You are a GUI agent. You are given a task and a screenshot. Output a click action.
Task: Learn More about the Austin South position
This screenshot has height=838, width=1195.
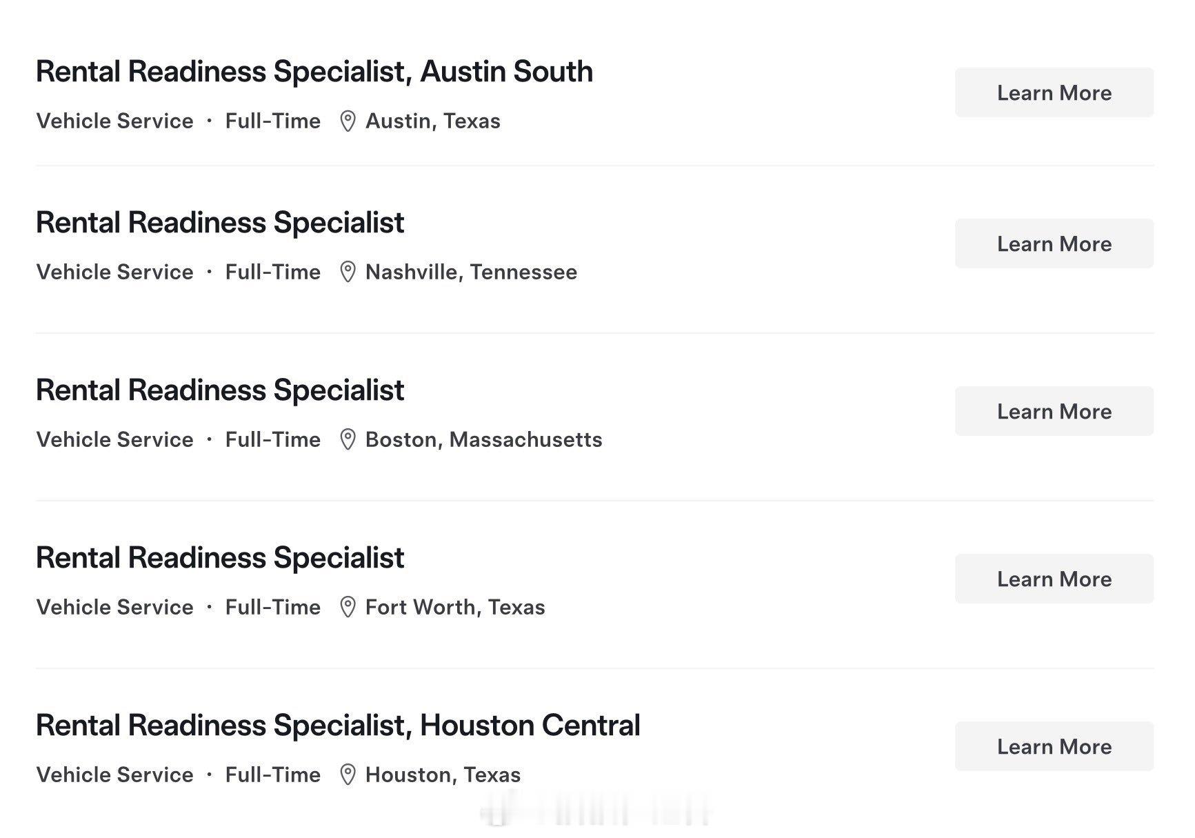point(1054,92)
